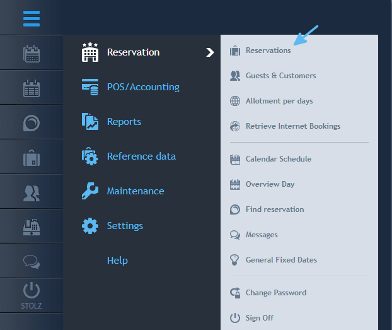This screenshot has width=392, height=330.
Task: Click the suitcase icon beside Reservations
Action: [x=235, y=50]
